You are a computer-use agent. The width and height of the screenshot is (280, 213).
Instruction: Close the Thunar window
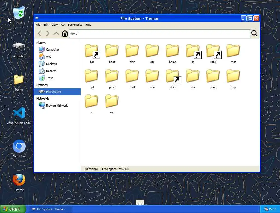[x=256, y=18]
